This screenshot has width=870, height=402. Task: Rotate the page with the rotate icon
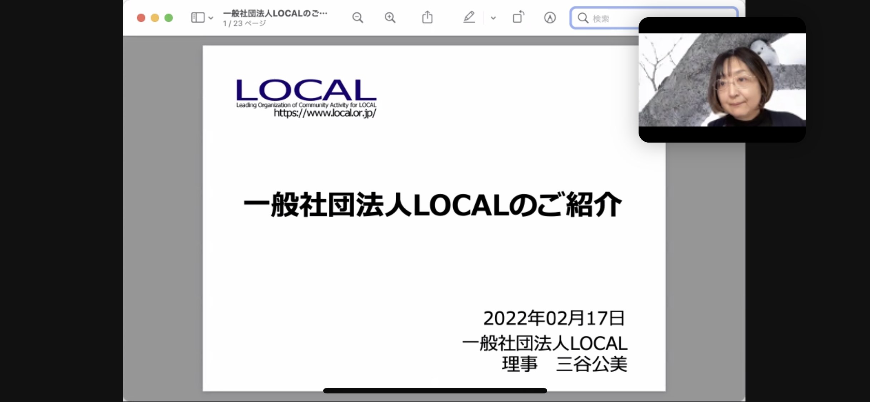518,17
